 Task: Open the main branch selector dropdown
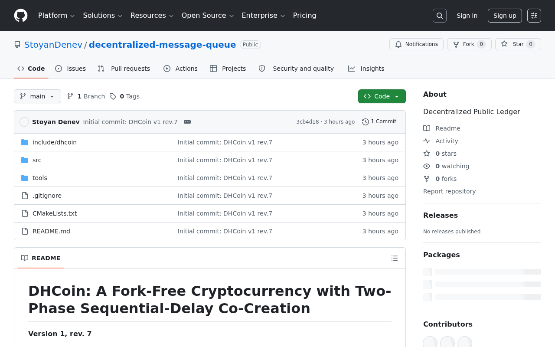coord(37,96)
